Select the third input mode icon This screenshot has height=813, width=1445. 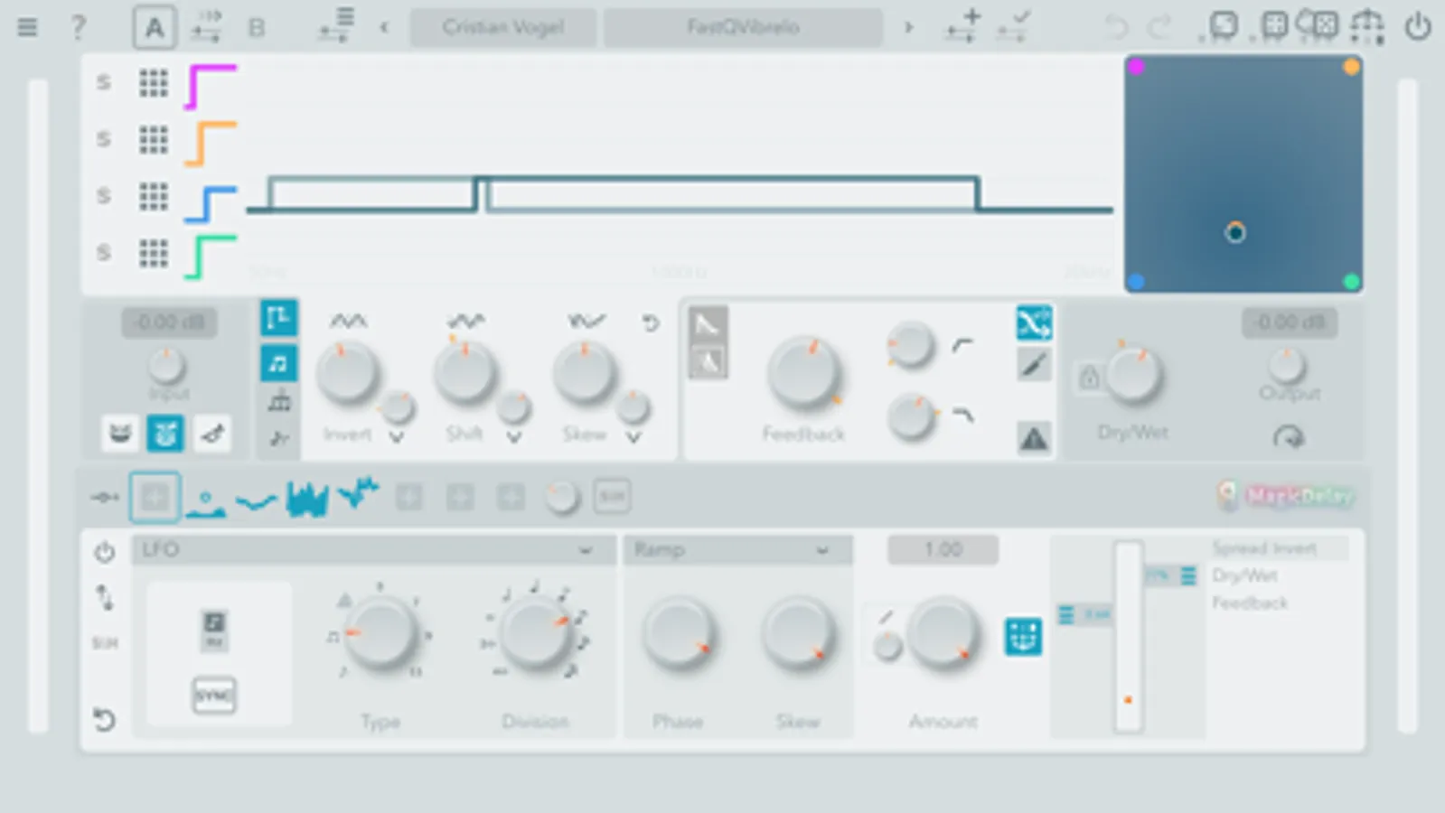[212, 434]
